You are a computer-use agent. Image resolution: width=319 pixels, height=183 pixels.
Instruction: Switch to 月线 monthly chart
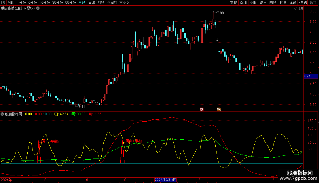tap(101, 3)
